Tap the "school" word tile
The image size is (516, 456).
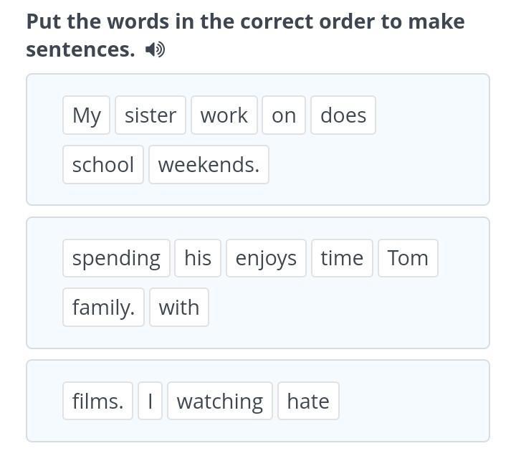tap(103, 165)
